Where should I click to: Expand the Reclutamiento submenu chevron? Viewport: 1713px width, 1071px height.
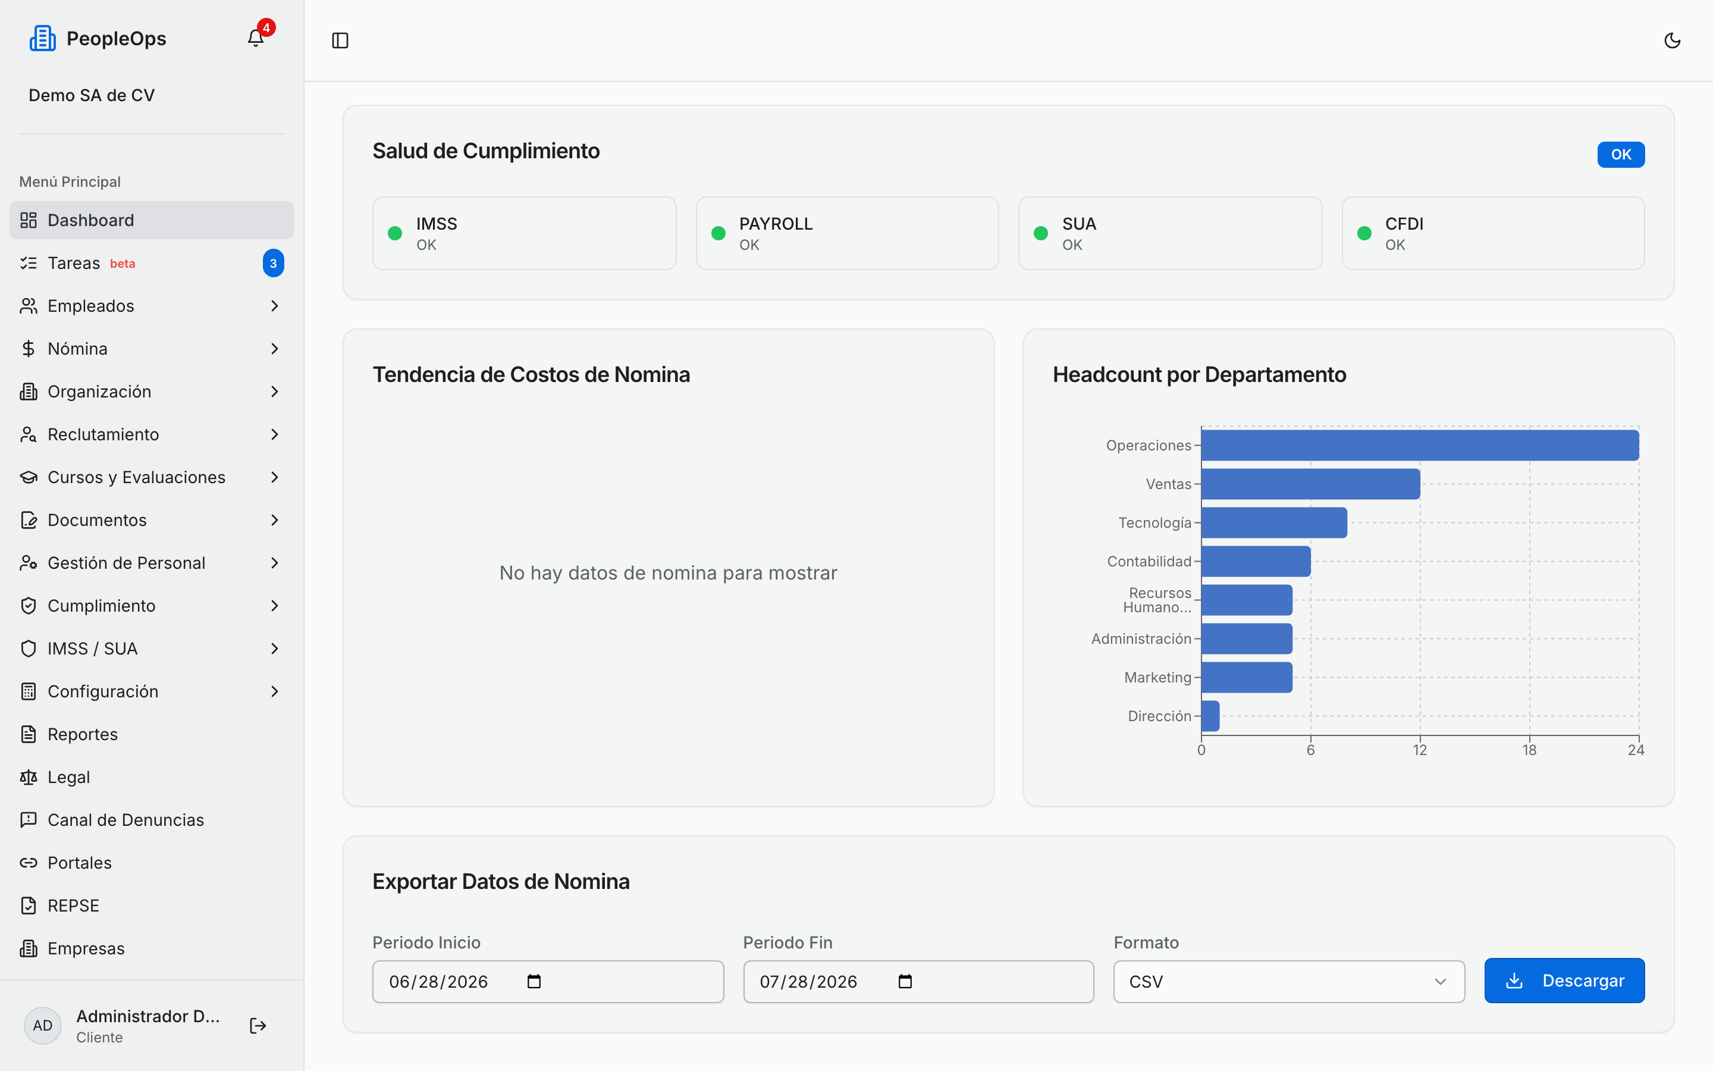pyautogui.click(x=275, y=434)
